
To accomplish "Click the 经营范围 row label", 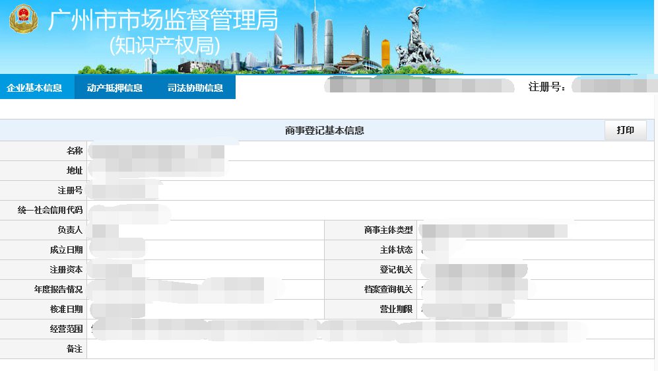I will (x=66, y=329).
